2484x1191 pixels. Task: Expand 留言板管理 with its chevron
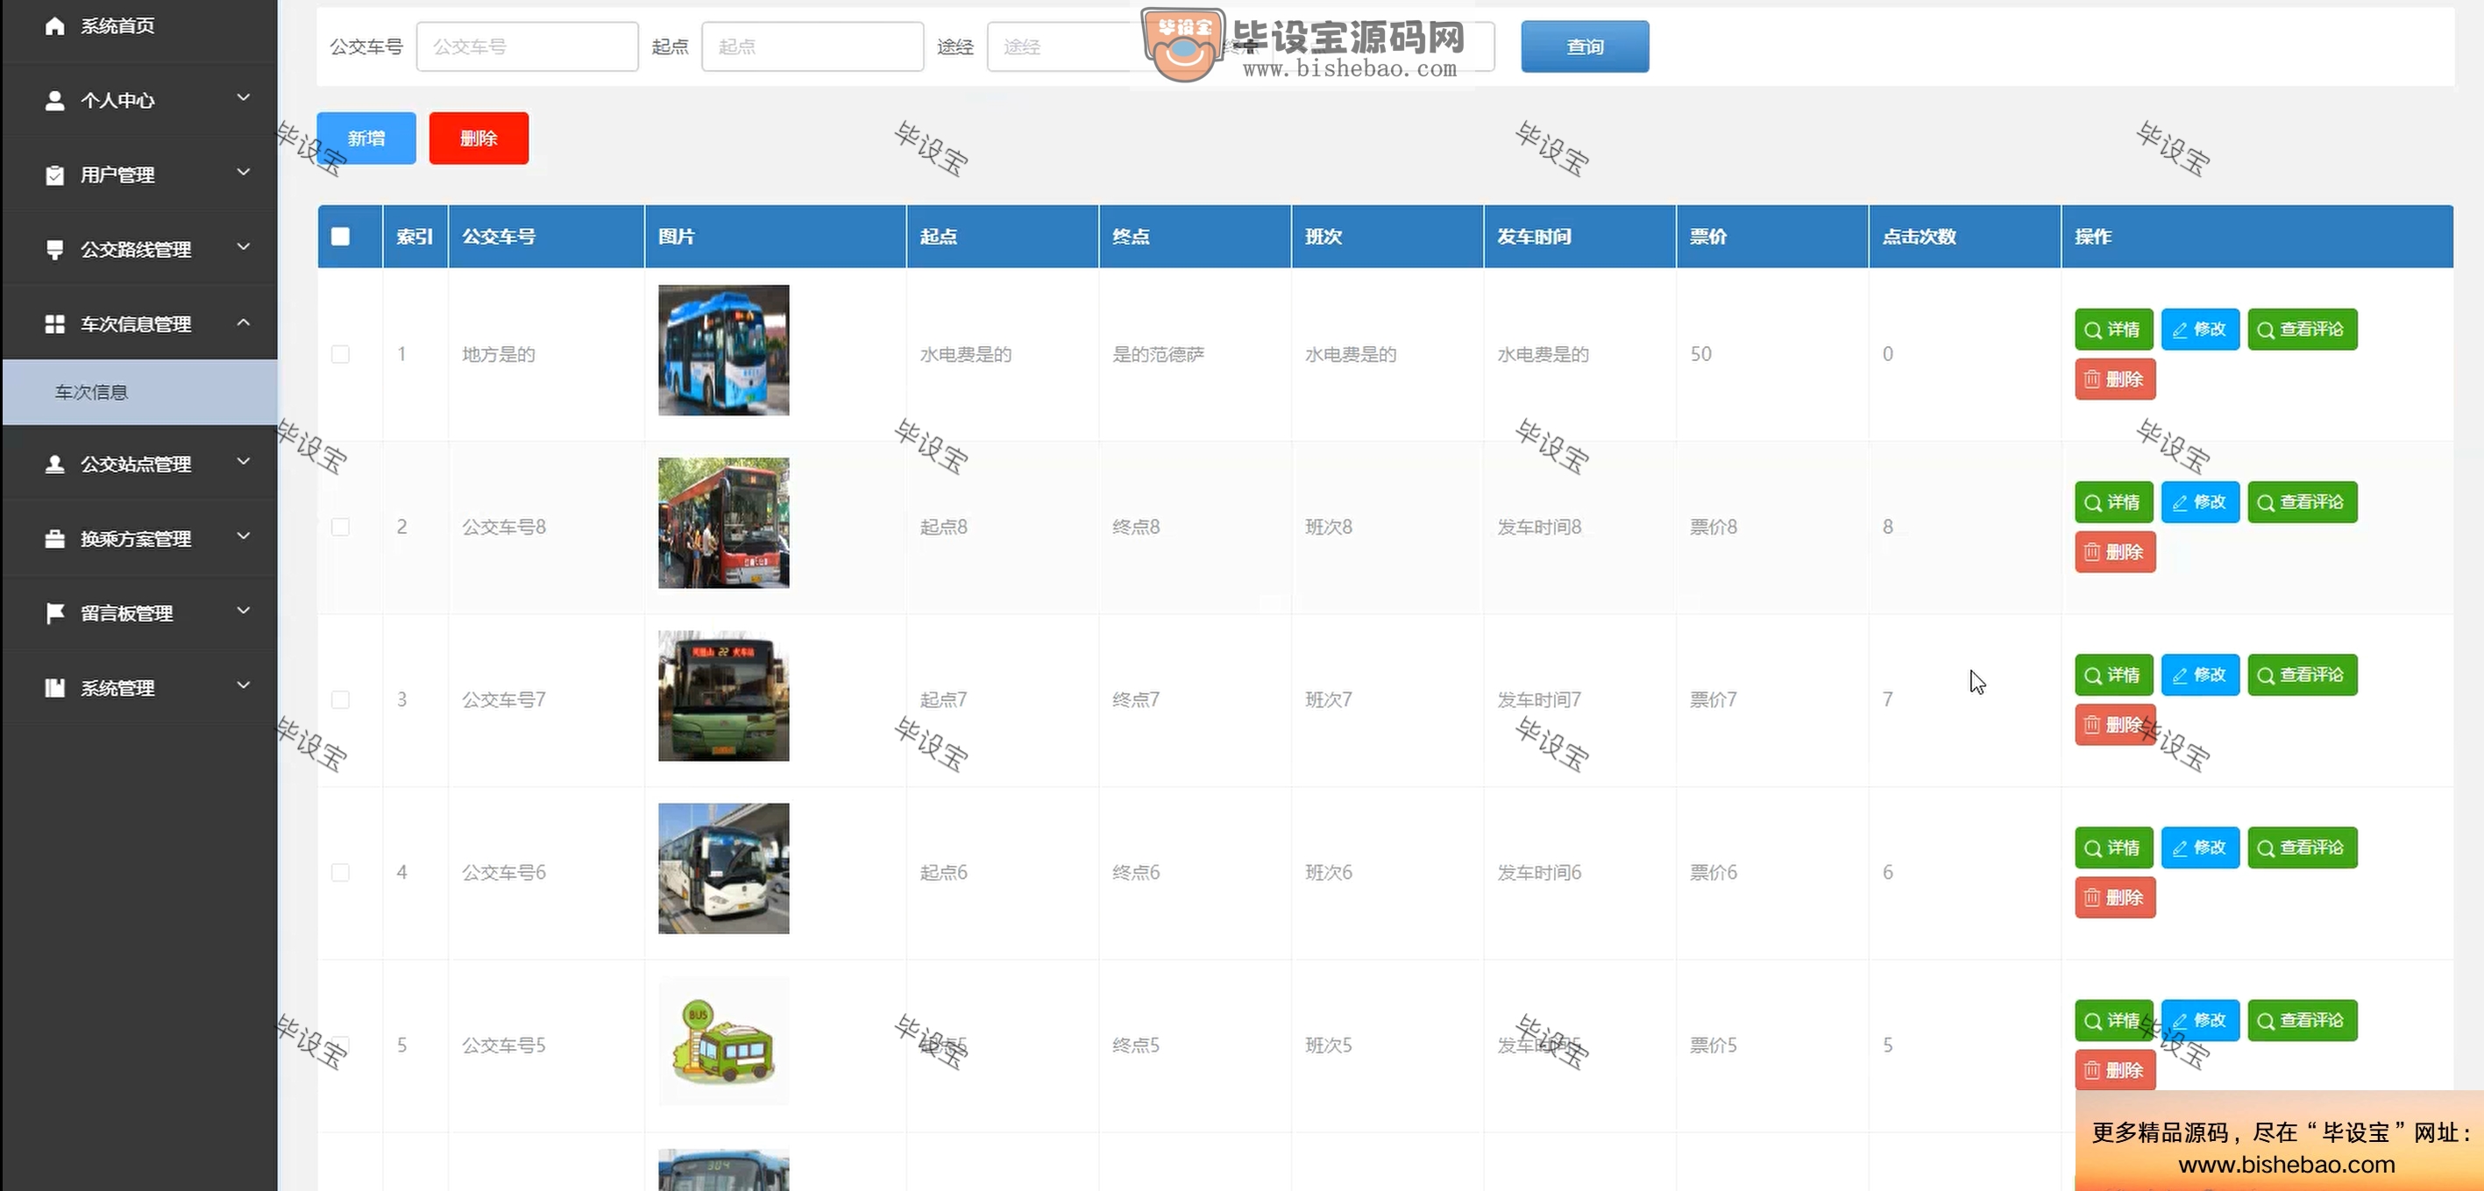(x=243, y=612)
